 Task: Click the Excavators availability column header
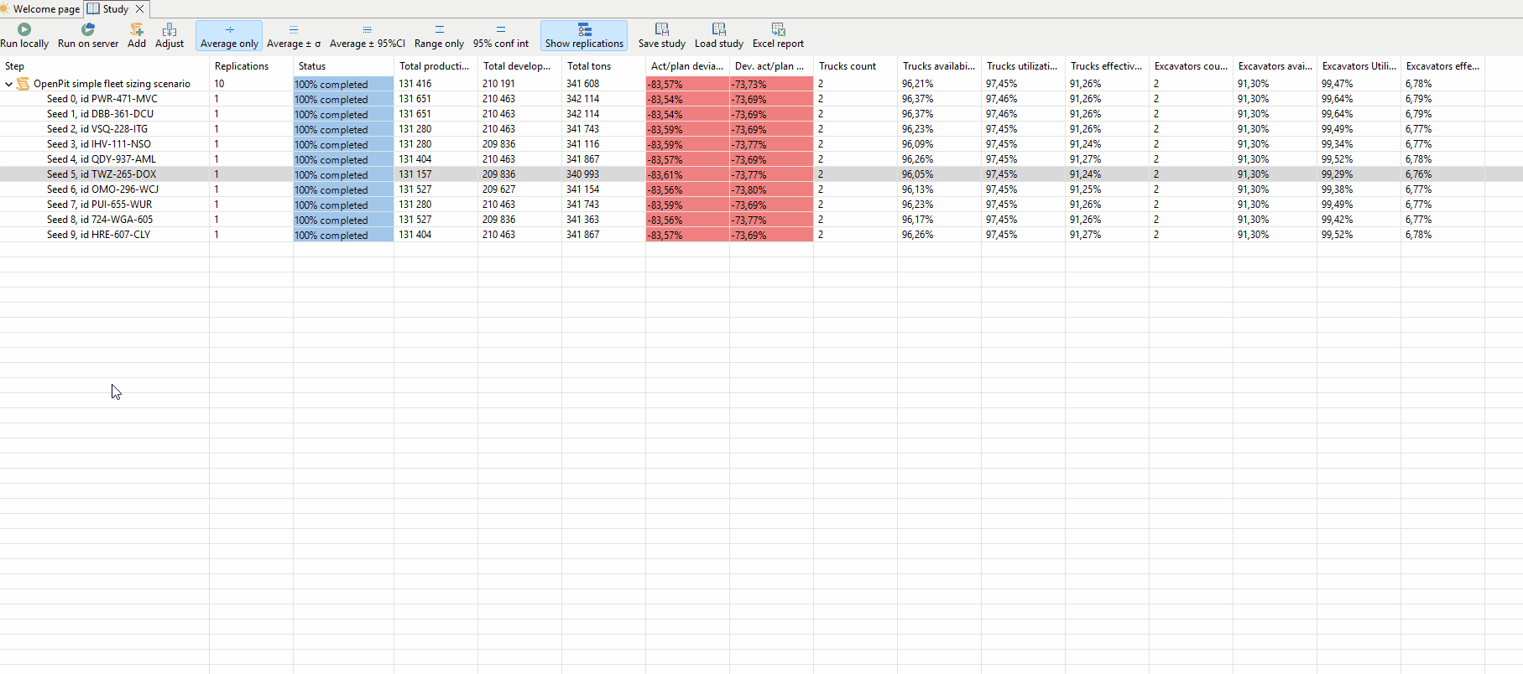tap(1275, 66)
